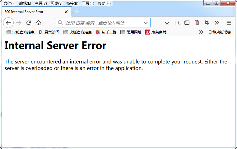Open the 帮助(H) menu
This screenshot has height=149, width=237.
(104, 3)
